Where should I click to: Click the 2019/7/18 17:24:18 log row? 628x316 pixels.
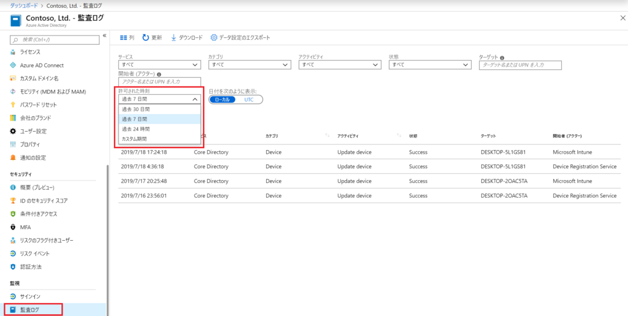369,152
